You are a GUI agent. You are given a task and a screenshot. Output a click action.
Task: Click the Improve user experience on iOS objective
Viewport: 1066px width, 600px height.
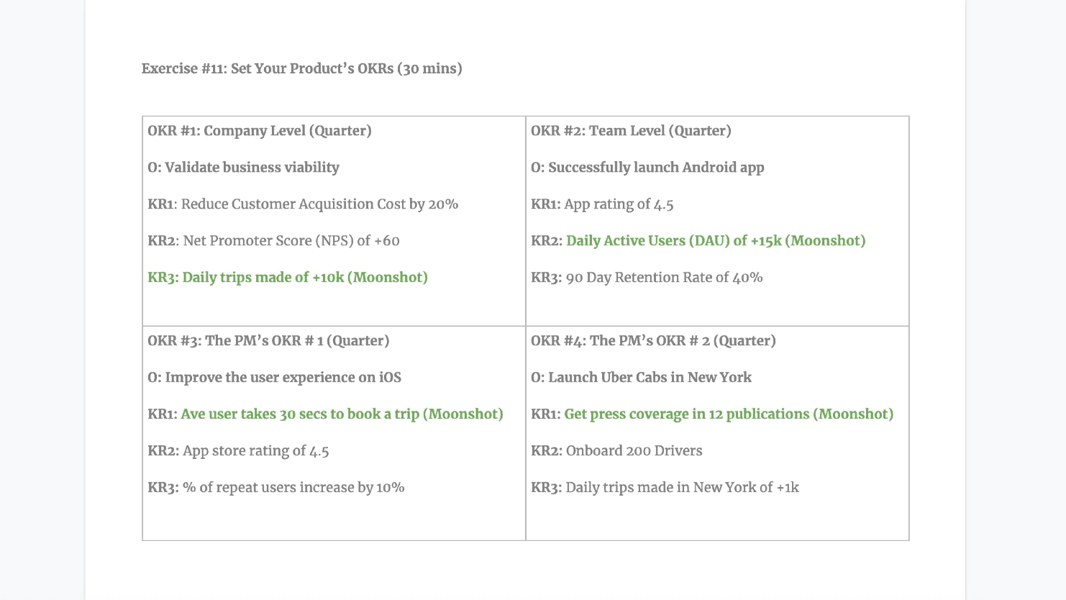coord(274,378)
